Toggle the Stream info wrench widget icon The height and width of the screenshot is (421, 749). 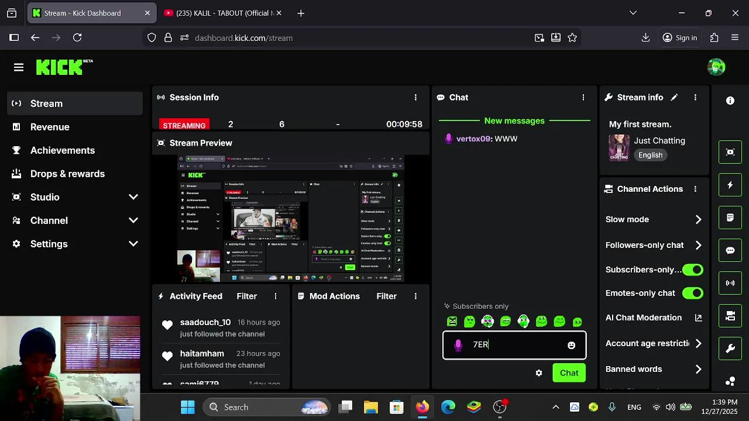point(730,348)
